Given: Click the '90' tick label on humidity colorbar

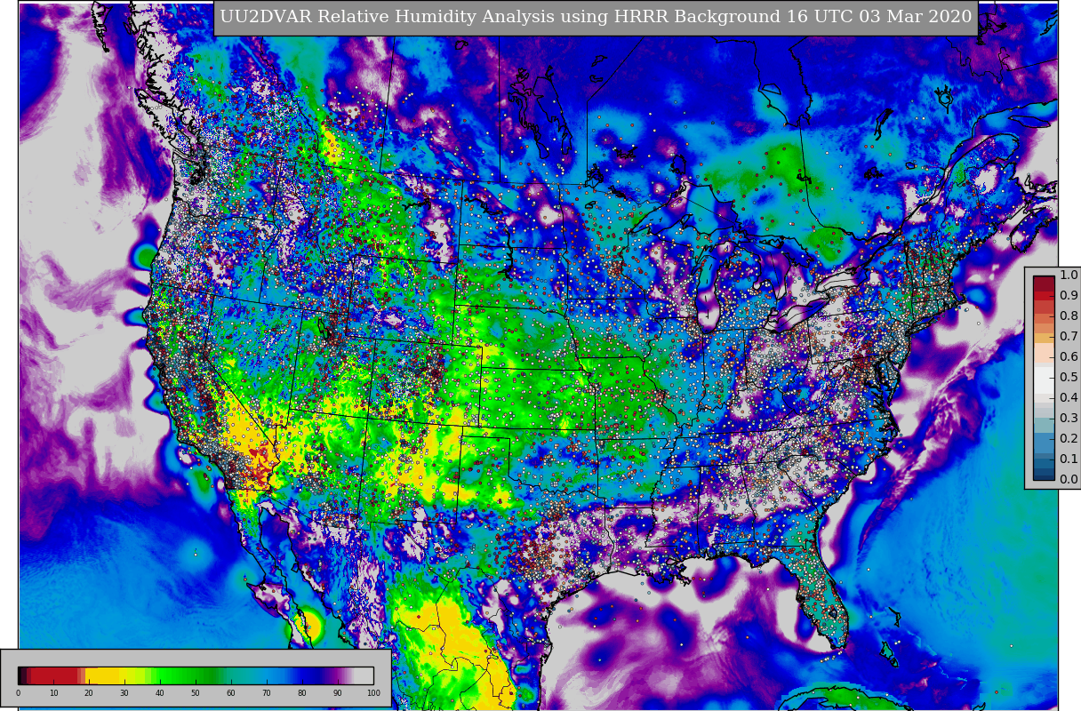Looking at the screenshot, I should pos(338,692).
